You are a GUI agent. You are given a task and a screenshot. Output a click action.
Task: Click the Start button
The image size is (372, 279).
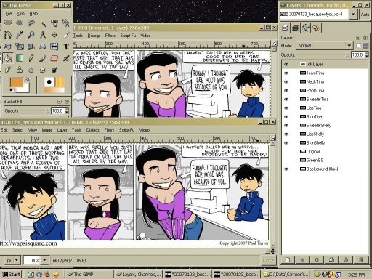click(x=11, y=275)
